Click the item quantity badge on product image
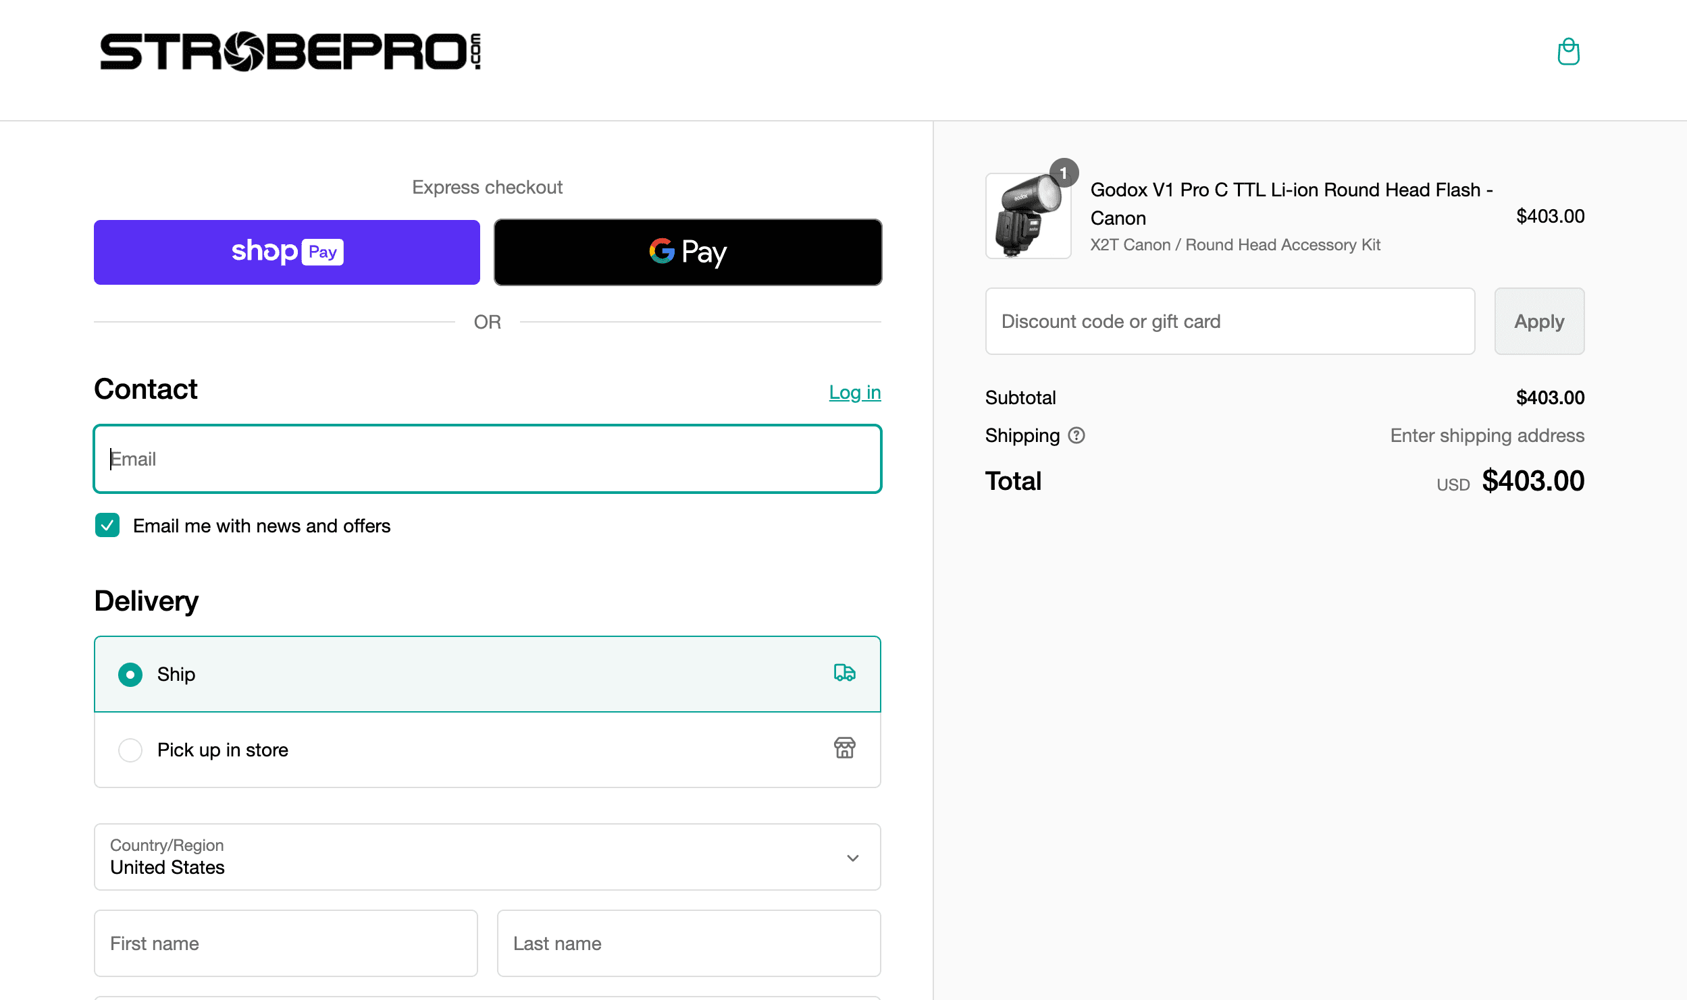The width and height of the screenshot is (1687, 1000). pyautogui.click(x=1064, y=173)
